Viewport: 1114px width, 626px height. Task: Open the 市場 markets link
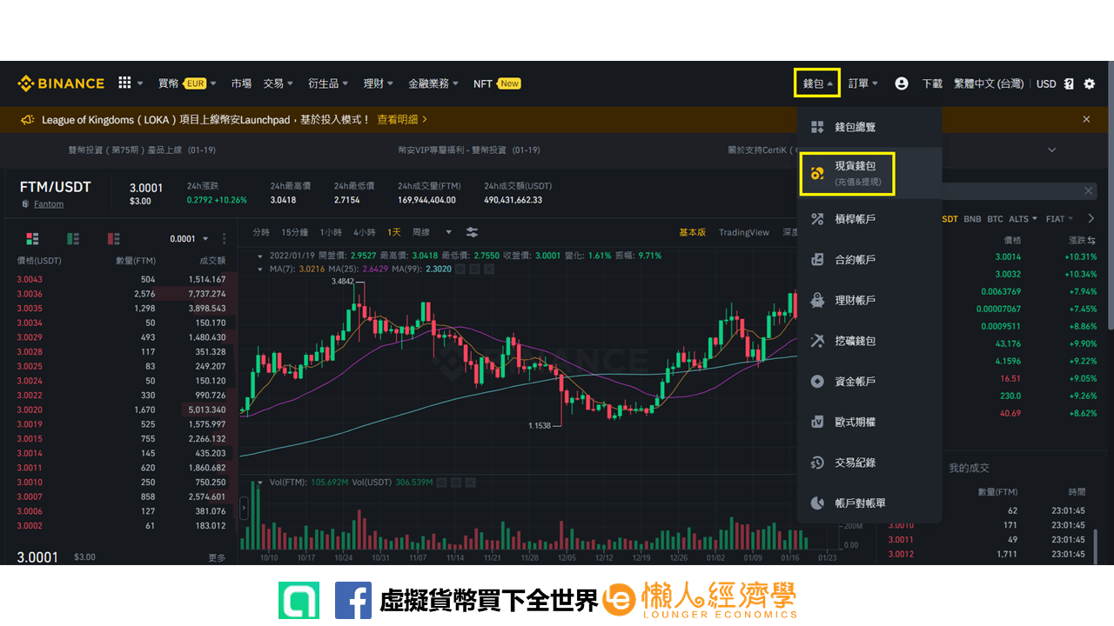point(241,83)
